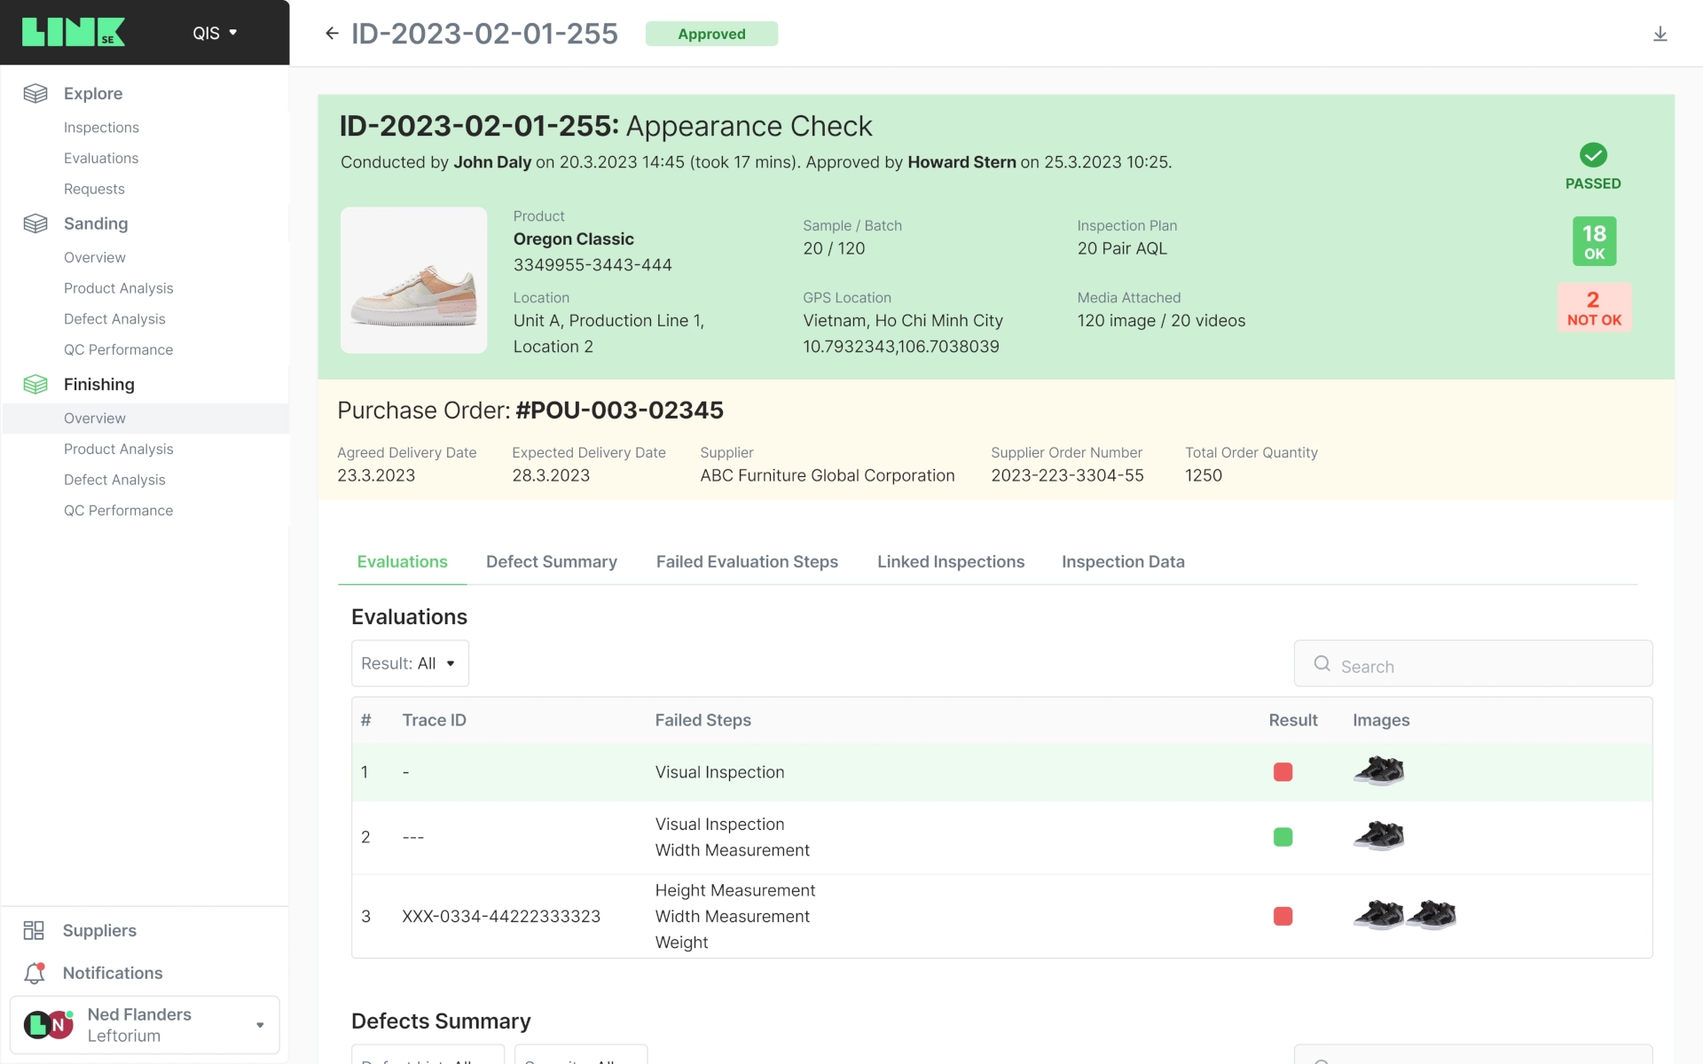Click the 2 NOT OK badge
Viewport: 1703px width, 1064px height.
point(1593,309)
